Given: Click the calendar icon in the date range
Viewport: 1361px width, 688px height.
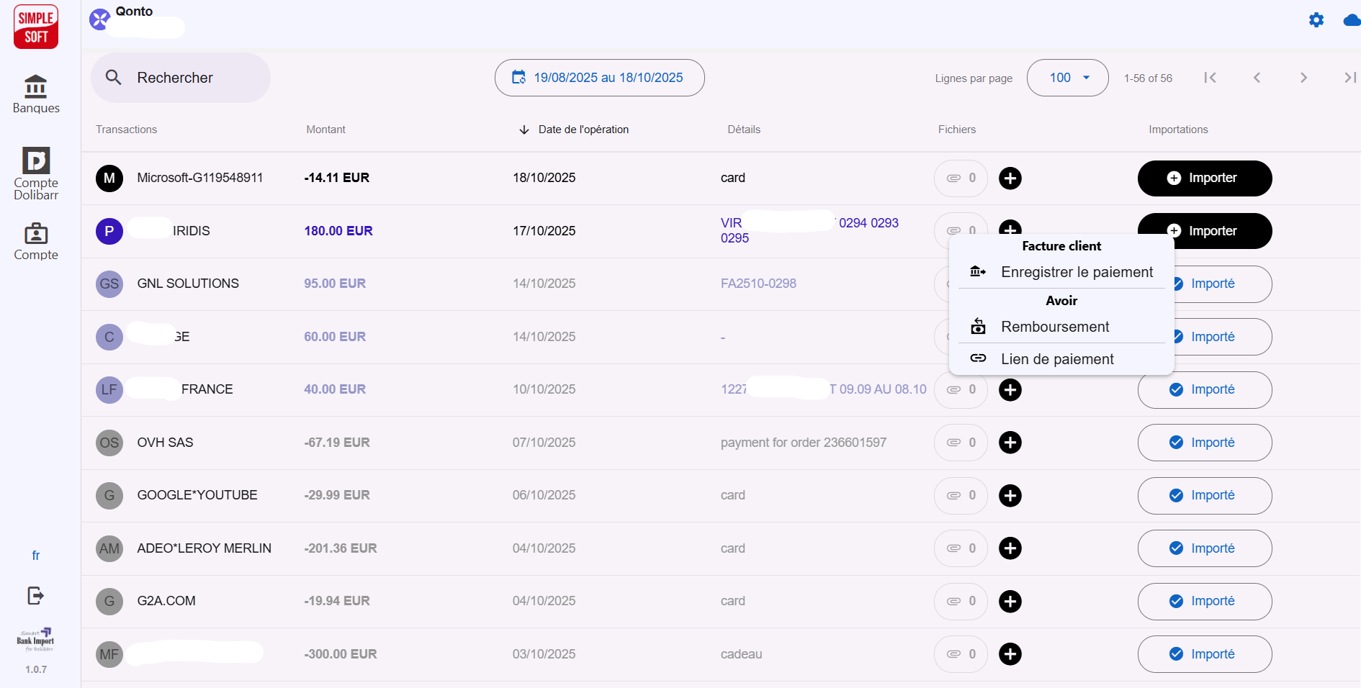Looking at the screenshot, I should point(519,77).
